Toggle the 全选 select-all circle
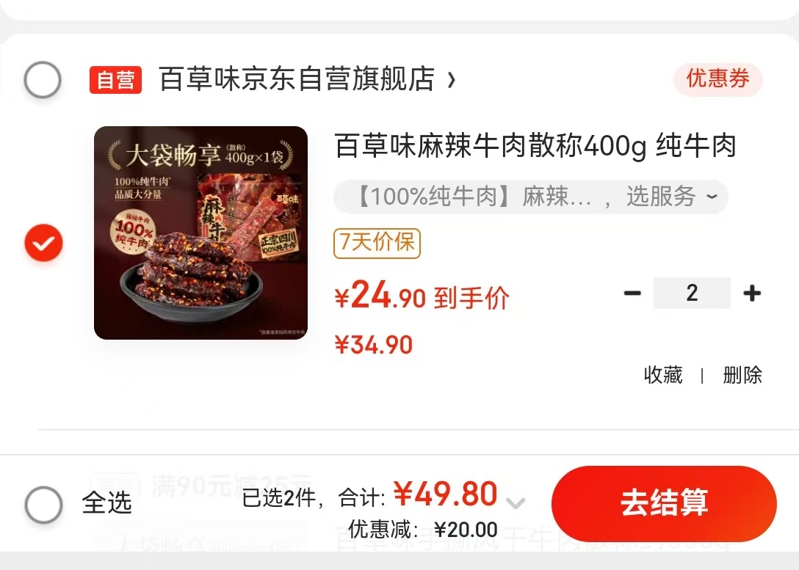This screenshot has height=570, width=799. point(44,505)
